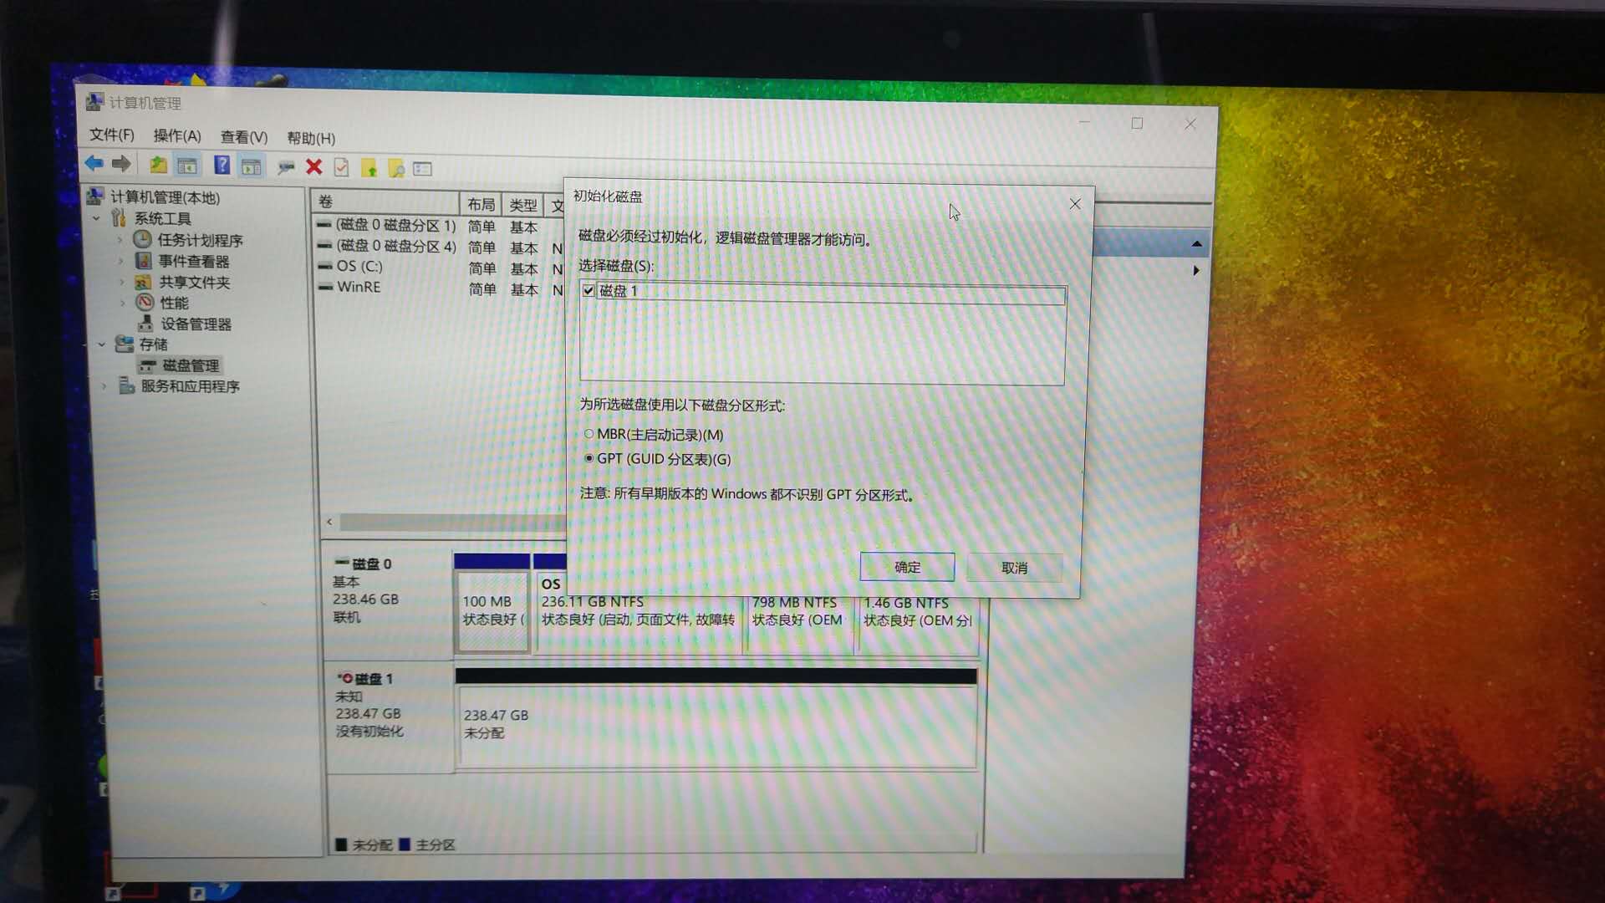This screenshot has height=903, width=1605.
Task: Open the 操作(A) menu
Action: coord(176,135)
